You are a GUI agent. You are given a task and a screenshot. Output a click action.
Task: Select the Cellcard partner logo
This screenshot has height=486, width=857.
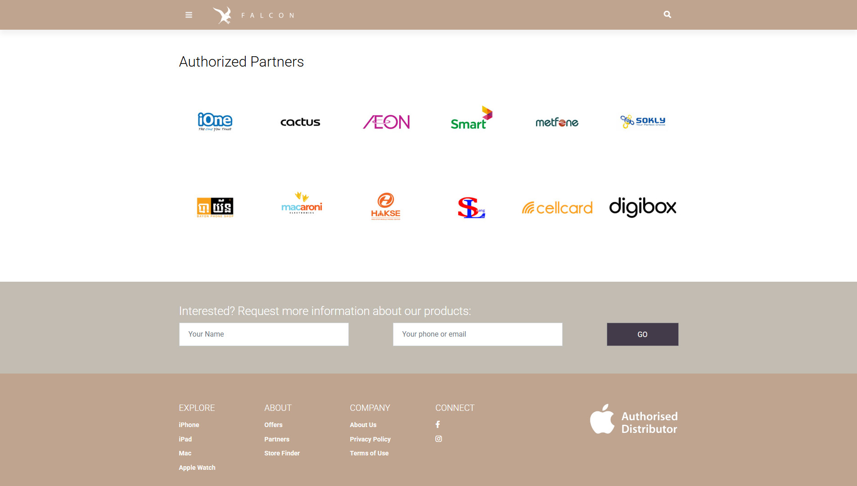pyautogui.click(x=557, y=207)
